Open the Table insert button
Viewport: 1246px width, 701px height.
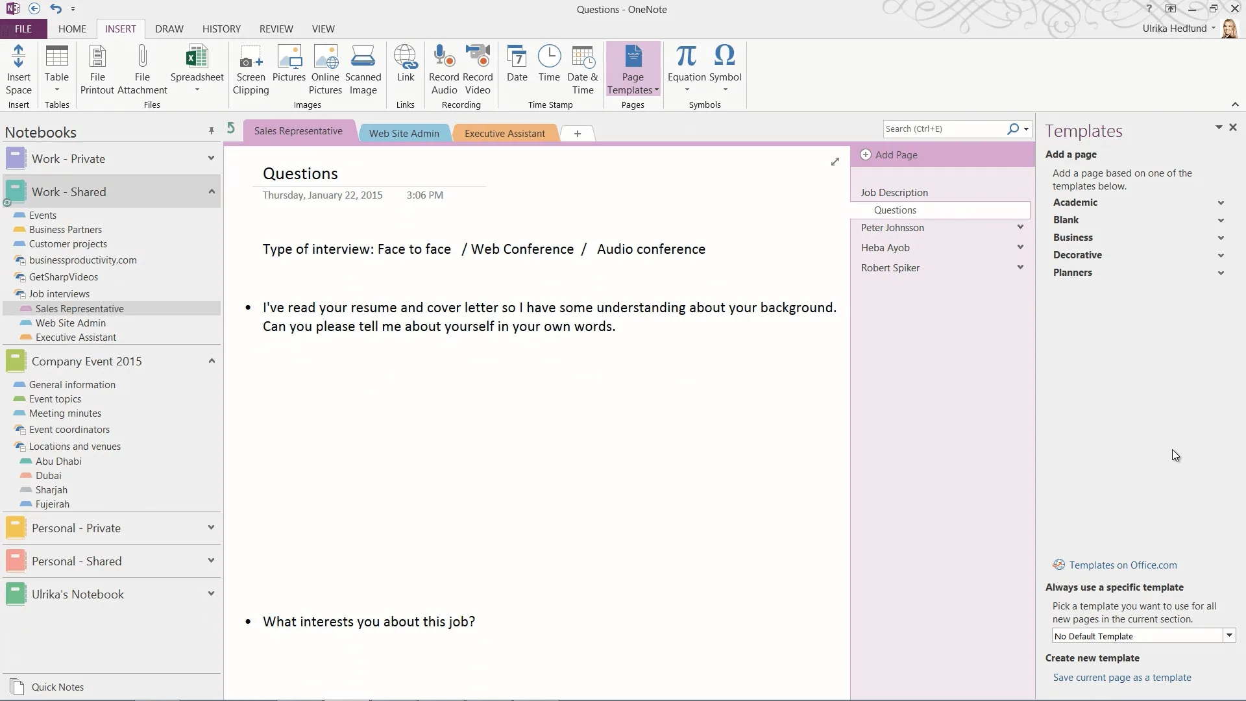[56, 69]
